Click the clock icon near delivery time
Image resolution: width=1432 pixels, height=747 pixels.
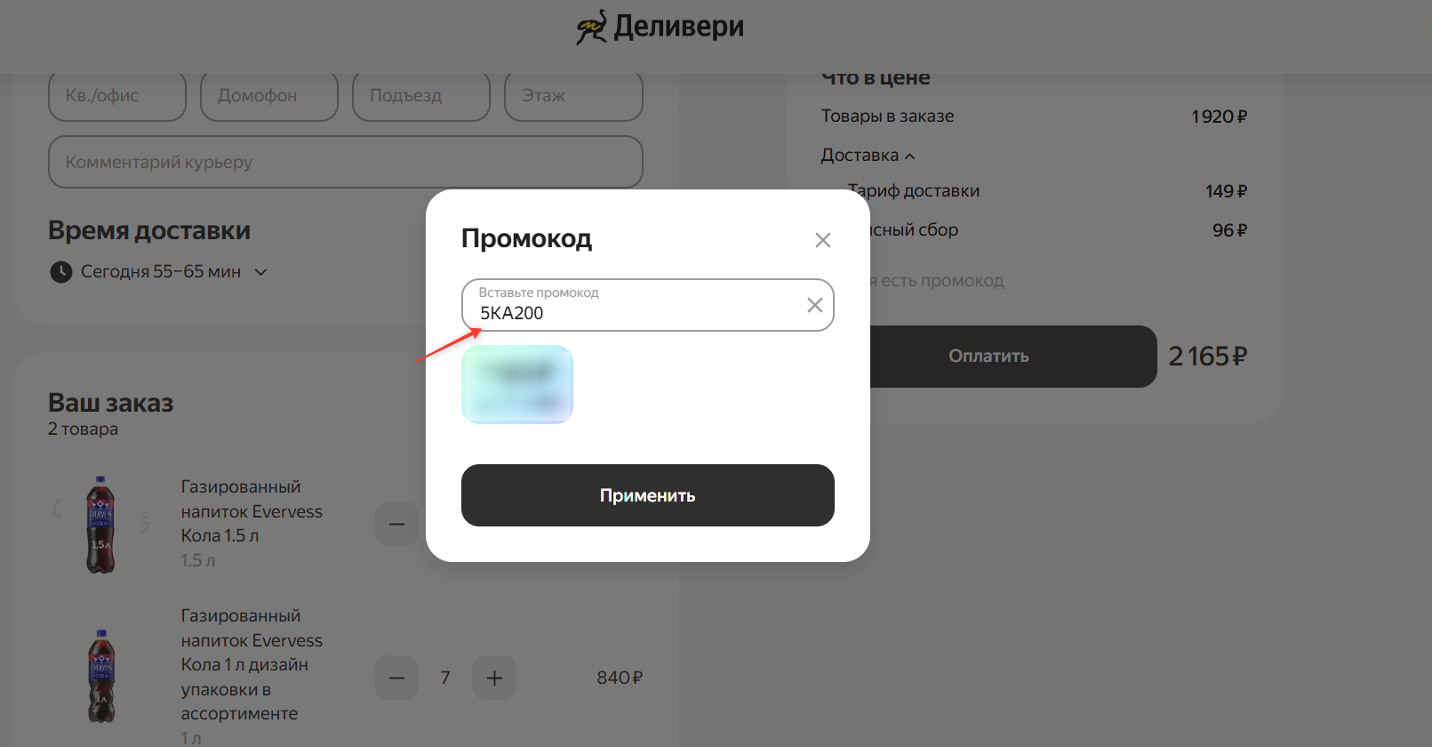(60, 272)
